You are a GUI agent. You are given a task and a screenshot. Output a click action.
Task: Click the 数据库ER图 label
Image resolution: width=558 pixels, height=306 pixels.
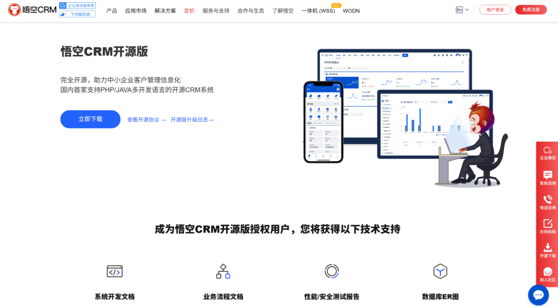click(440, 297)
